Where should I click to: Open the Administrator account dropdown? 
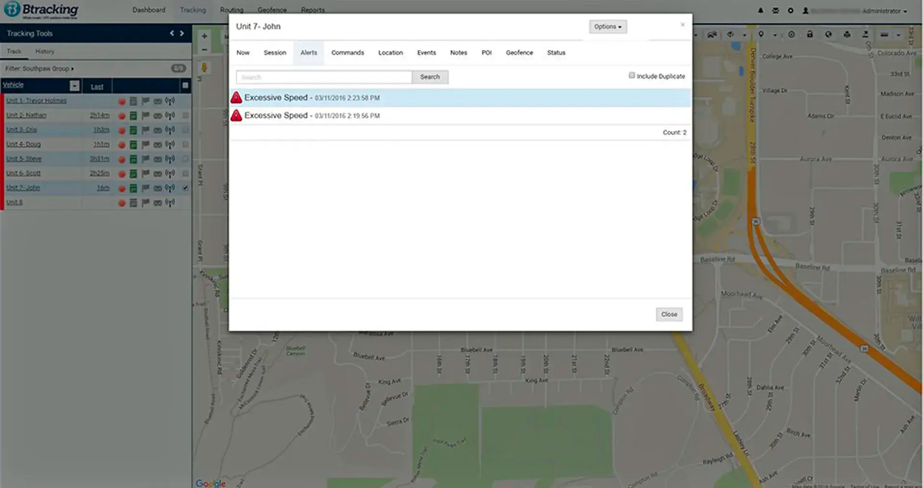[884, 11]
